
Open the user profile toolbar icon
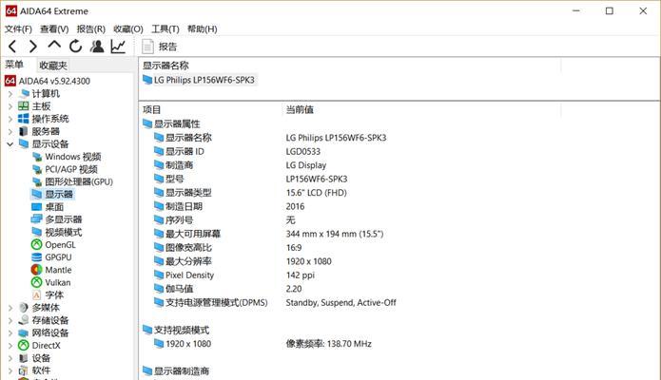[97, 46]
